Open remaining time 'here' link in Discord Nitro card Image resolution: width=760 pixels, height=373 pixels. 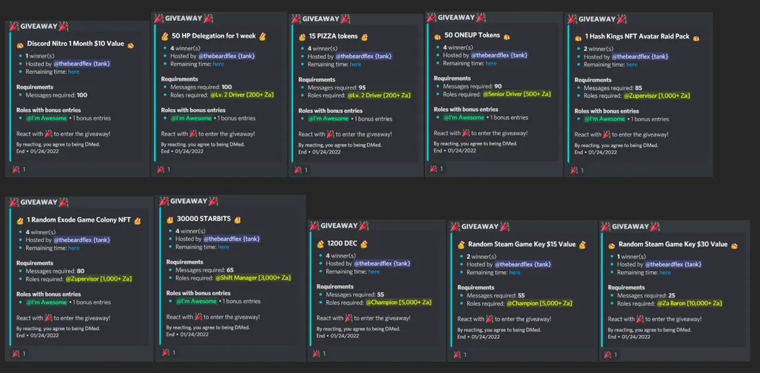pyautogui.click(x=73, y=72)
